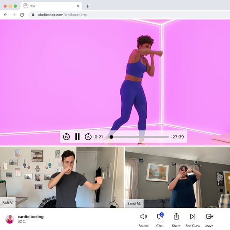Click the remaining time -27:39 label

[x=177, y=137]
